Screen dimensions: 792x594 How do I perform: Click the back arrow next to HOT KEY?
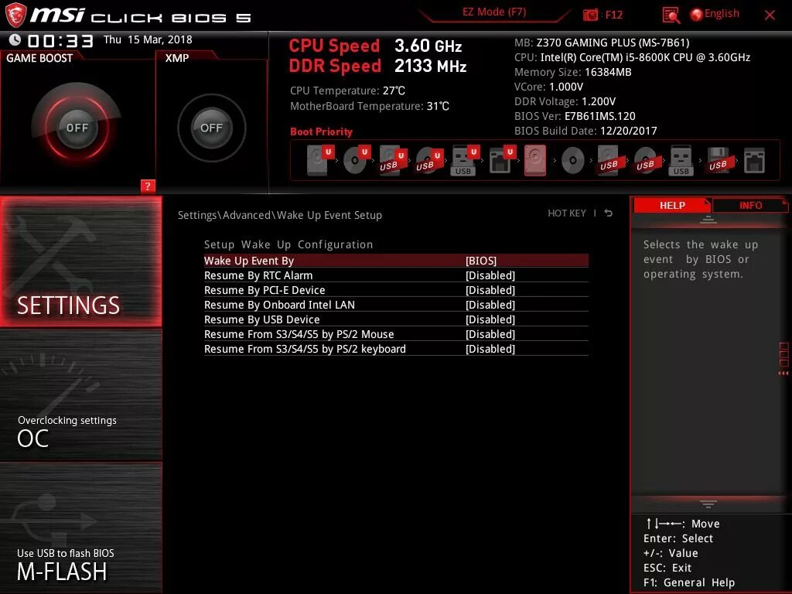[609, 213]
